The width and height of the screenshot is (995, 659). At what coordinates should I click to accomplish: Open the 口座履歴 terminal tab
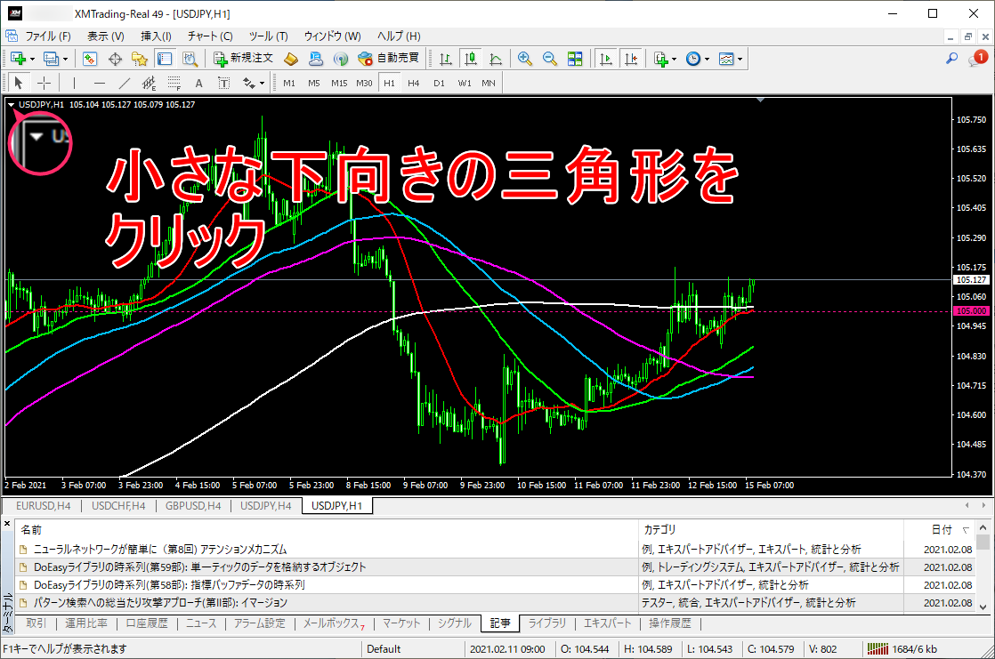click(x=147, y=623)
